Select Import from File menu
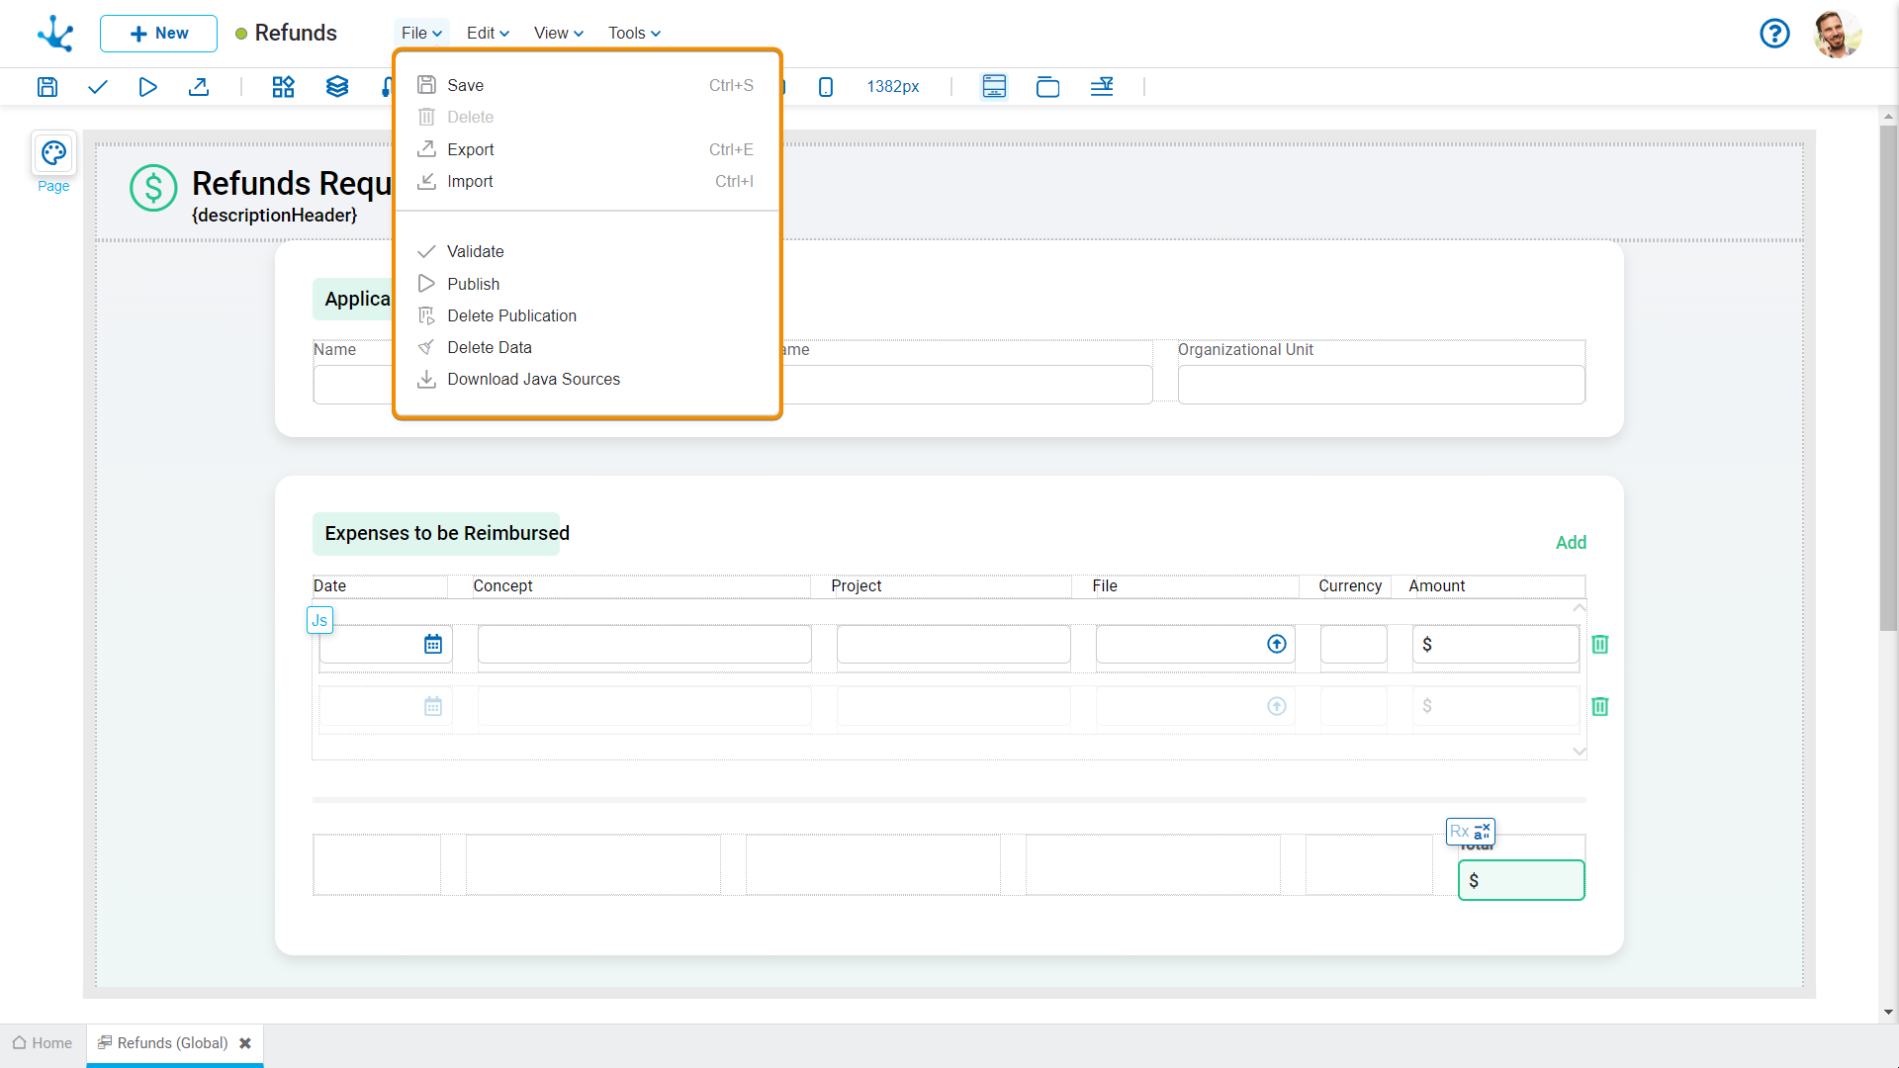1899x1068 pixels. pos(470,181)
